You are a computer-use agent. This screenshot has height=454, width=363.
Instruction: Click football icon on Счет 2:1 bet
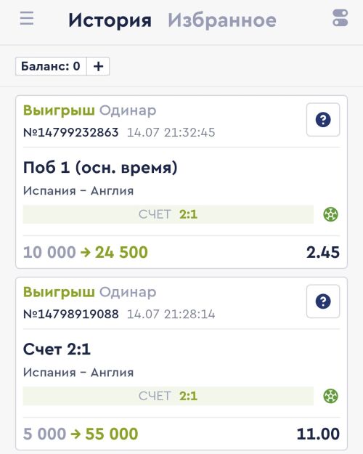pyautogui.click(x=330, y=396)
